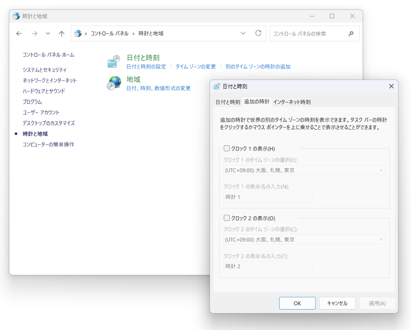Click the Control Panel icon in address bar
The width and height of the screenshot is (411, 330).
click(x=78, y=33)
